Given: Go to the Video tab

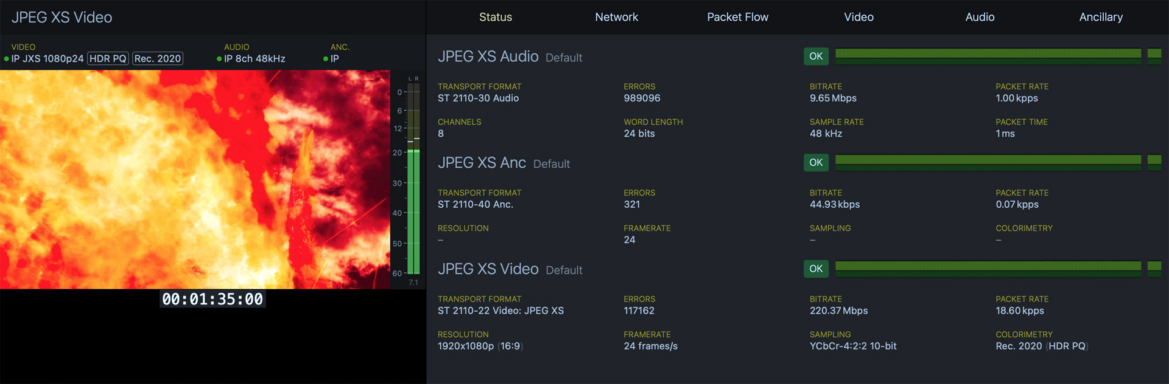Looking at the screenshot, I should tap(859, 17).
